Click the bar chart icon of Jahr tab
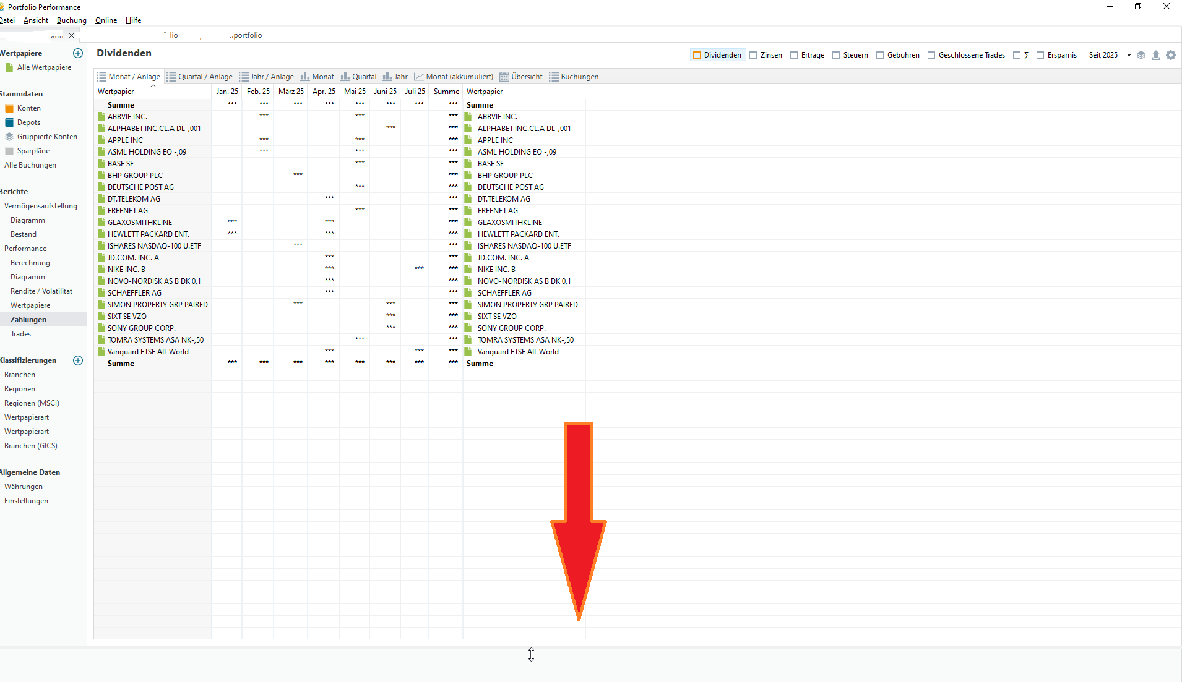Screen dimensions: 1182x682 pos(387,77)
